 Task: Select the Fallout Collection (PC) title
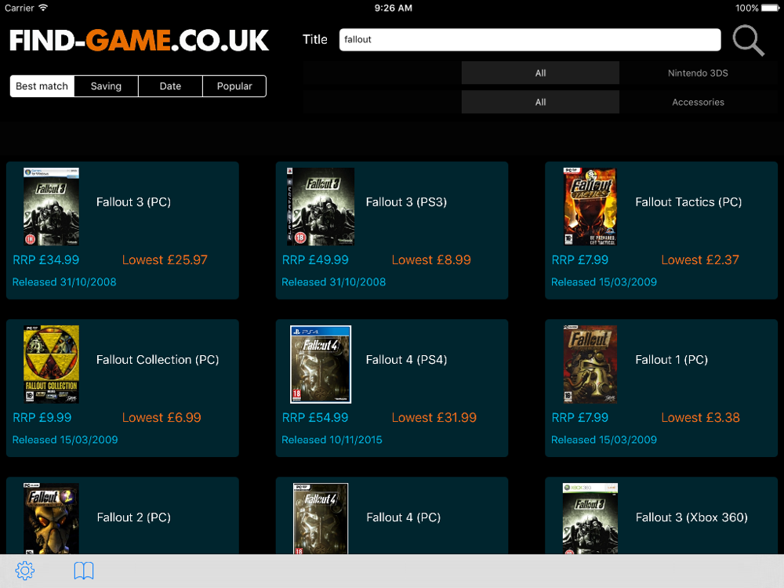(158, 360)
